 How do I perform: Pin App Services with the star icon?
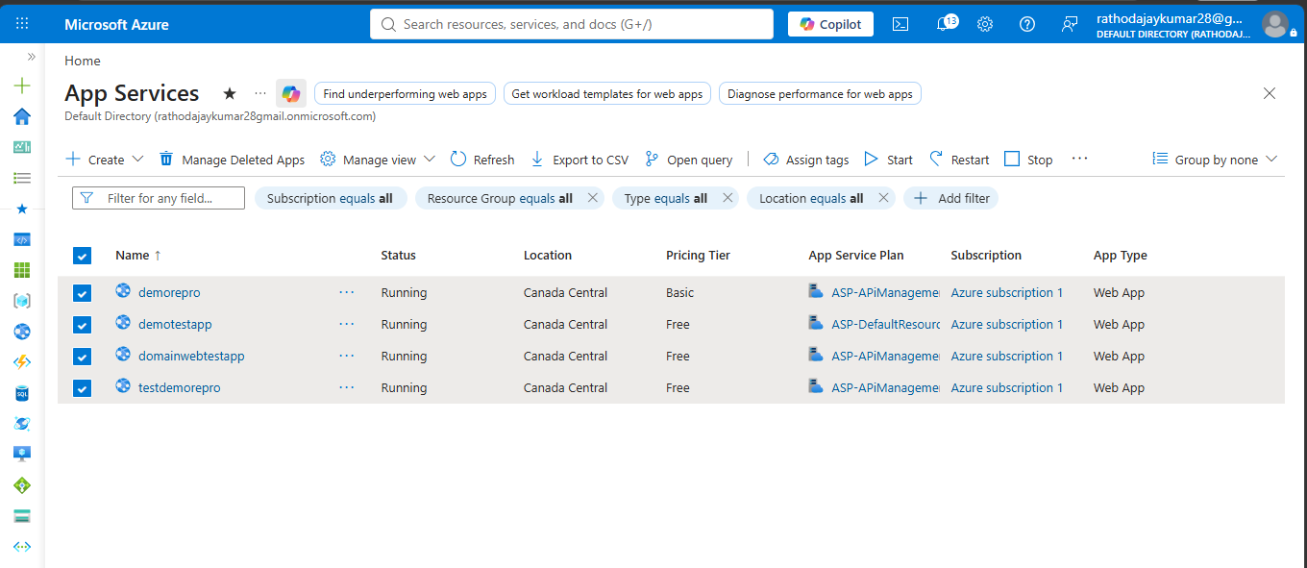tap(230, 93)
